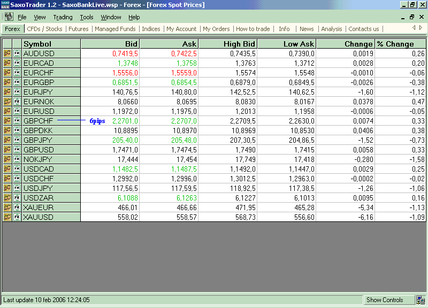Click the status bar network icon
The image size is (428, 308).
(x=421, y=300)
